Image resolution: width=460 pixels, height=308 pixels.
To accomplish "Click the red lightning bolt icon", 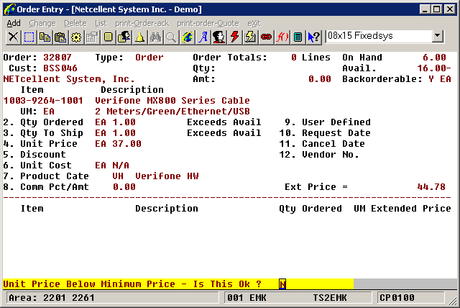I will click(235, 37).
